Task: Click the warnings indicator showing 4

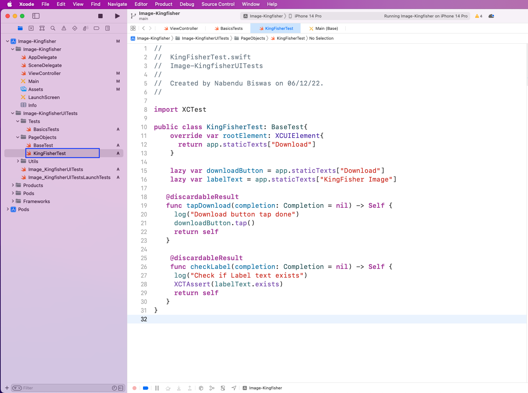Action: coord(479,16)
